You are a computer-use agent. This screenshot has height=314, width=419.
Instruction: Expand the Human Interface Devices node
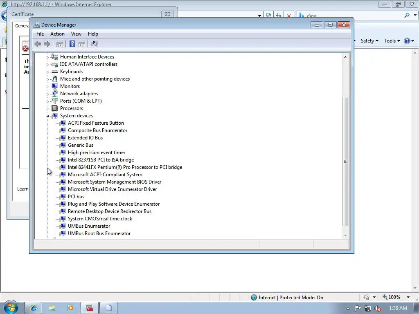click(47, 57)
